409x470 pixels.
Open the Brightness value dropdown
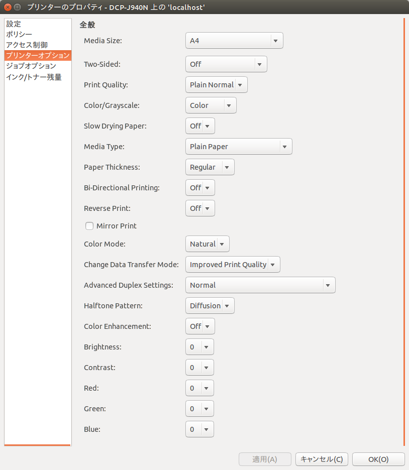[199, 347]
